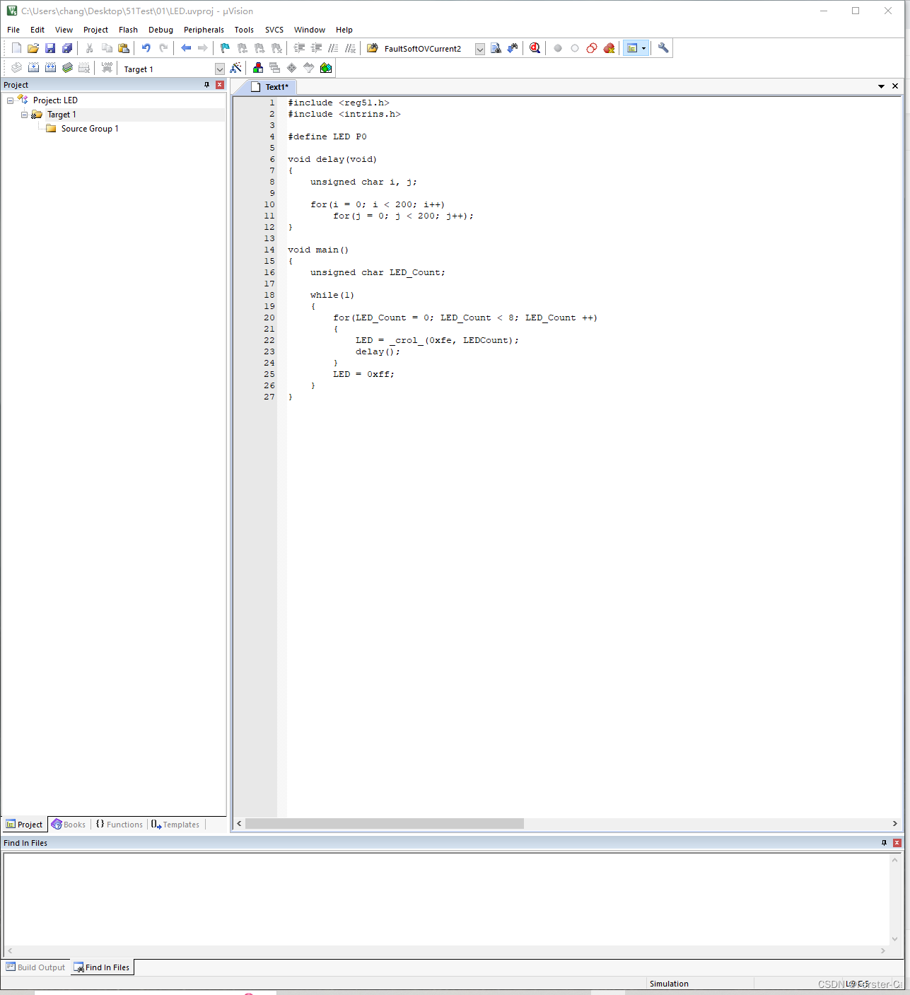Create a new file via toolbar icon
The height and width of the screenshot is (995, 910).
click(16, 48)
